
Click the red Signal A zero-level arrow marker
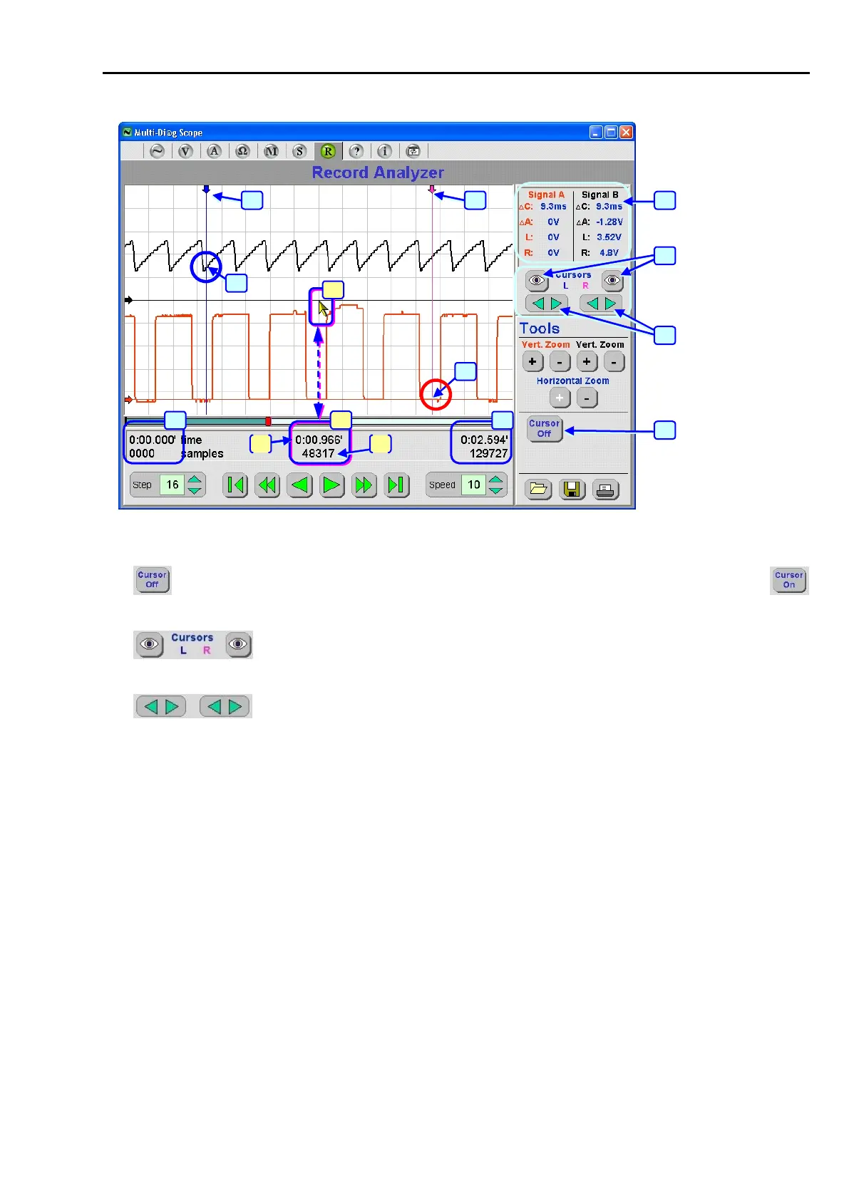click(x=128, y=400)
